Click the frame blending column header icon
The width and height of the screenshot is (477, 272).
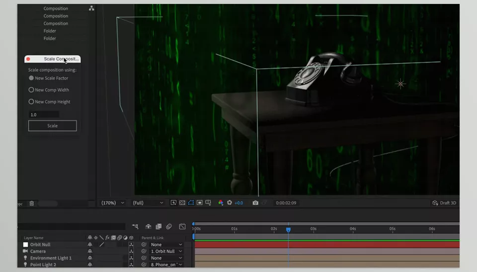(x=113, y=238)
